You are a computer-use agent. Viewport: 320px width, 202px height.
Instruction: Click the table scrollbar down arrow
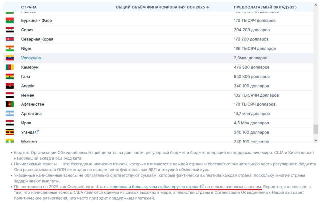(x=316, y=140)
